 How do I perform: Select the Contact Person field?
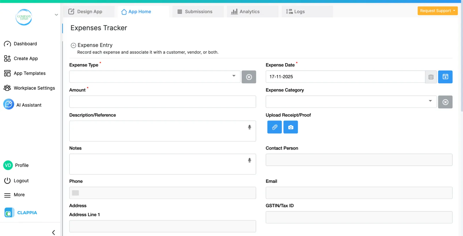(x=359, y=160)
